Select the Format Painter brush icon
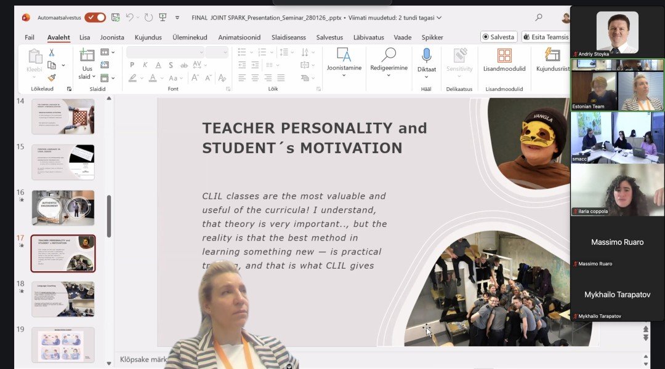Screen dimensions: 665x369 [x=52, y=77]
